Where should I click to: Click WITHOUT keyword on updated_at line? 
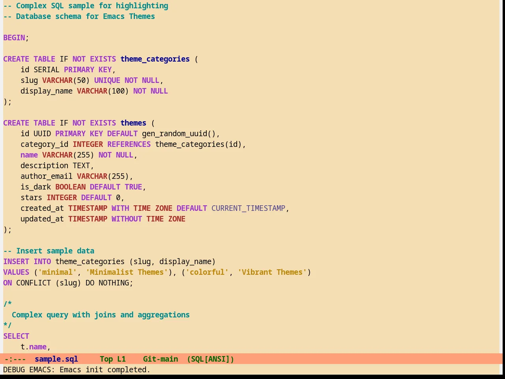point(127,219)
